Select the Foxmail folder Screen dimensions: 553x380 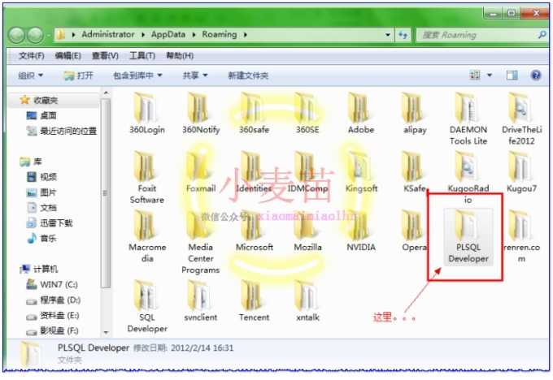(201, 172)
